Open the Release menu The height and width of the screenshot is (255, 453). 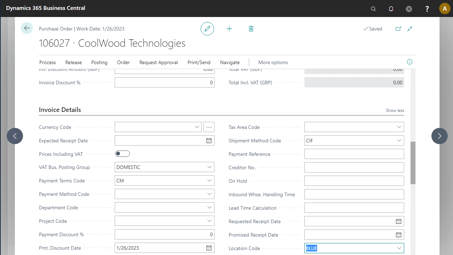click(74, 62)
